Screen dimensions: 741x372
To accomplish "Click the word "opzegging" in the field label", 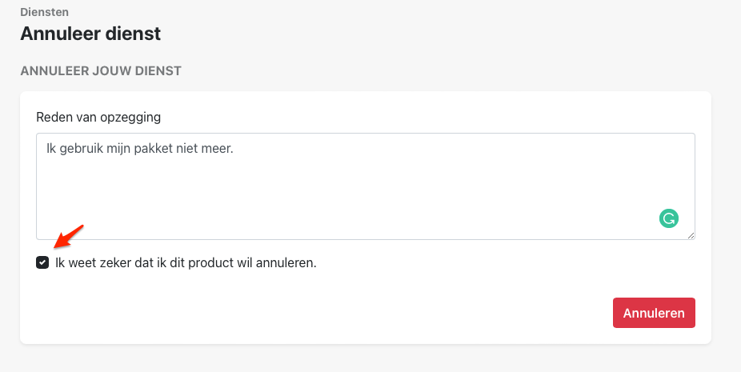I will pos(132,117).
